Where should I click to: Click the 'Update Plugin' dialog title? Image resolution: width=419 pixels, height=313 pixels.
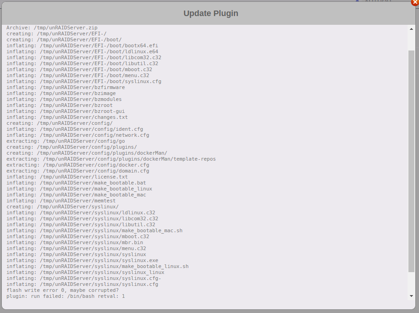[x=210, y=13]
